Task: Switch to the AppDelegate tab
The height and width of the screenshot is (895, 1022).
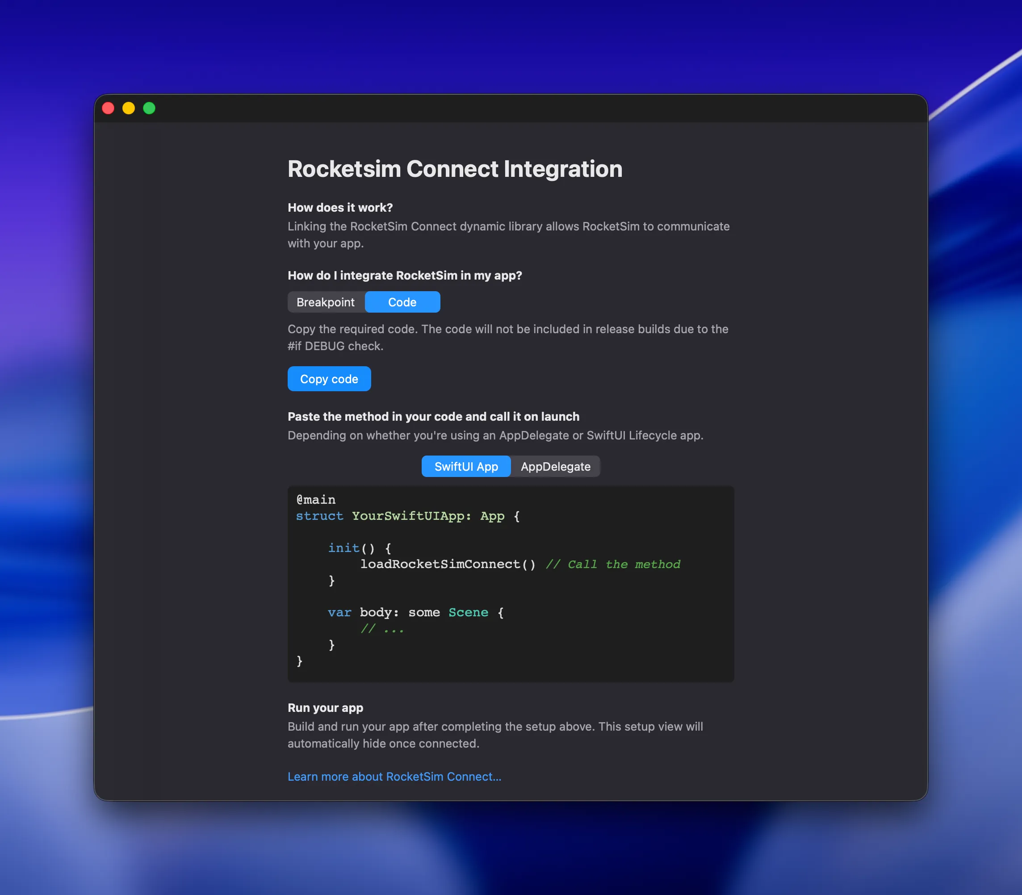Action: point(556,466)
